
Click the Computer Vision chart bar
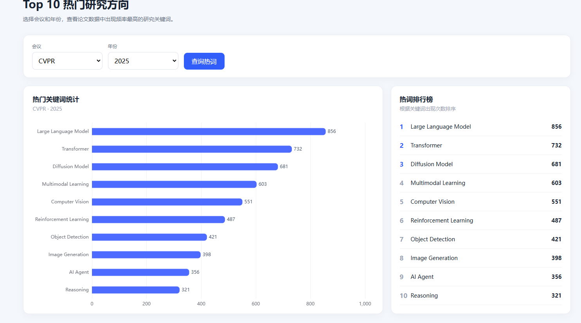click(167, 202)
